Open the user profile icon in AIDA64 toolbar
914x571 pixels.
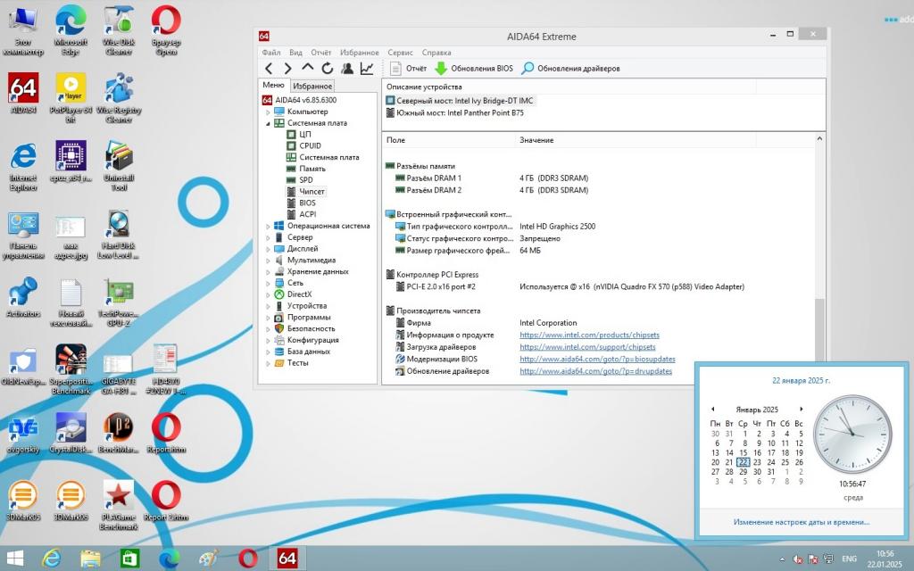tap(347, 68)
